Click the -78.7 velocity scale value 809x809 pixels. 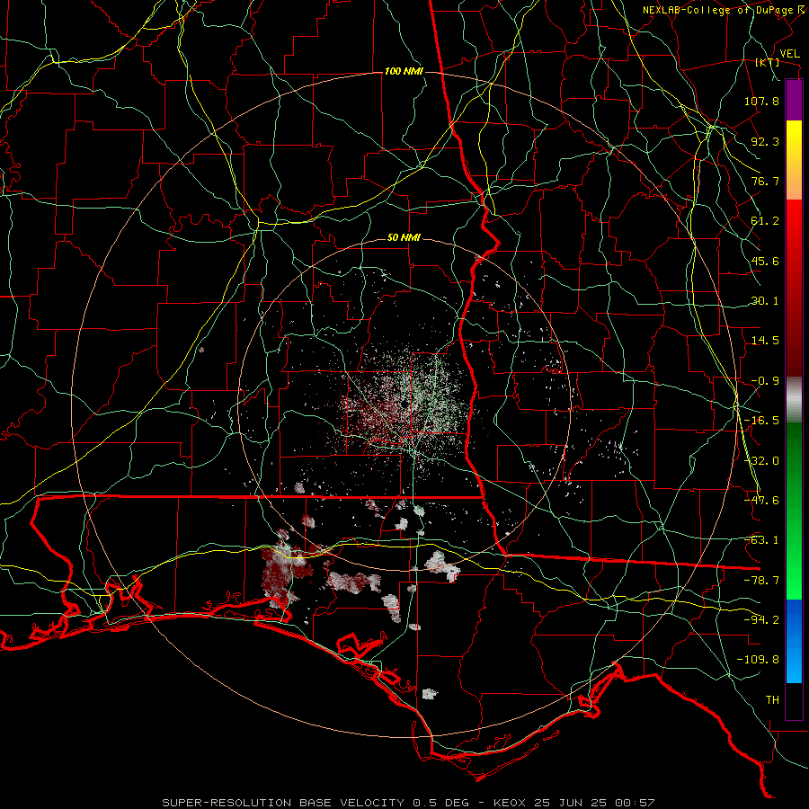coord(761,581)
